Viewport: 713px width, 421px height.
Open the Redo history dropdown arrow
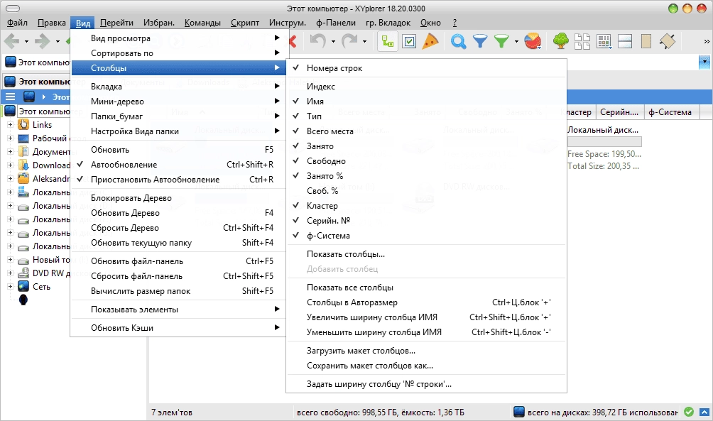tap(364, 42)
